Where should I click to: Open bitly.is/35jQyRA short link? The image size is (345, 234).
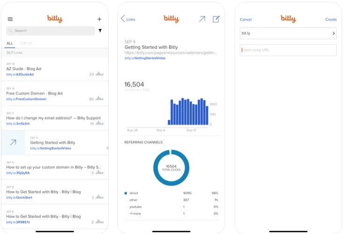tap(18, 173)
